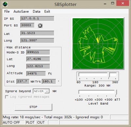Click the Mode-S ID field 899111
The width and height of the screenshot is (131, 127).
click(x=38, y=52)
